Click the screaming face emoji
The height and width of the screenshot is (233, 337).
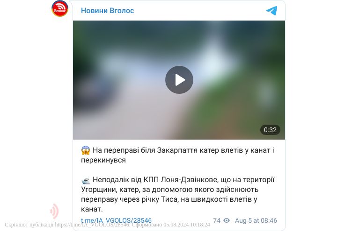click(x=86, y=150)
